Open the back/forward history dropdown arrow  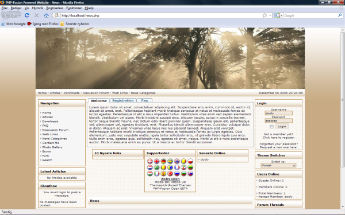(20, 15)
